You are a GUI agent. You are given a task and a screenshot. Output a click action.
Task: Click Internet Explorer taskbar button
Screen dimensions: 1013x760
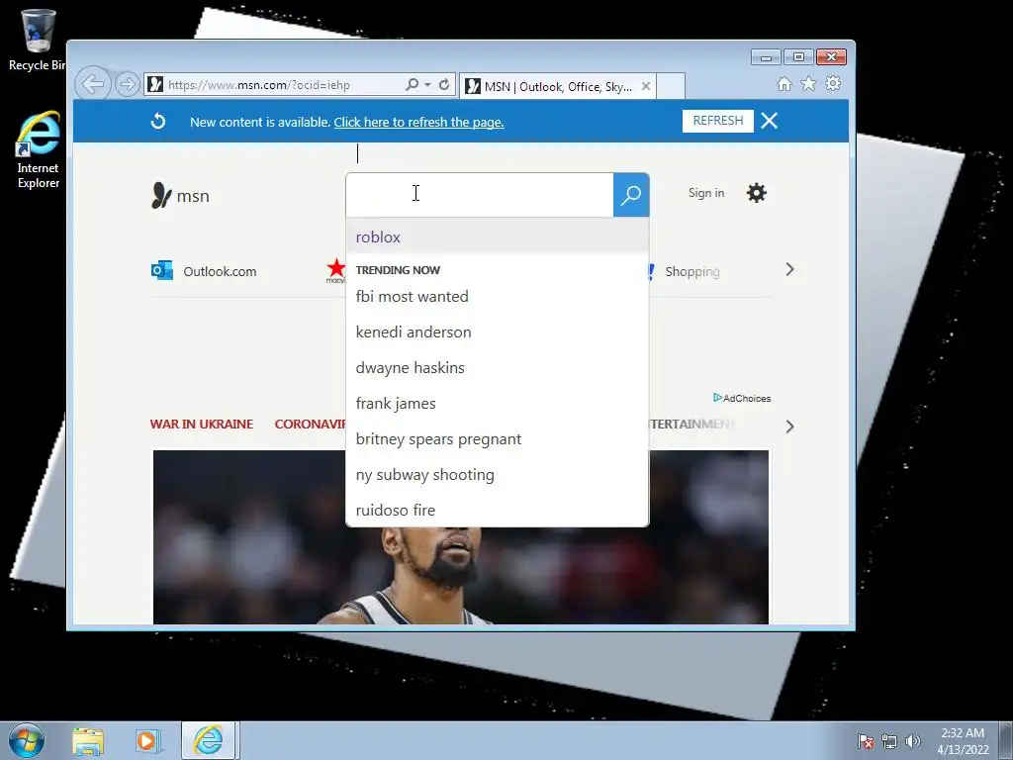tap(209, 740)
